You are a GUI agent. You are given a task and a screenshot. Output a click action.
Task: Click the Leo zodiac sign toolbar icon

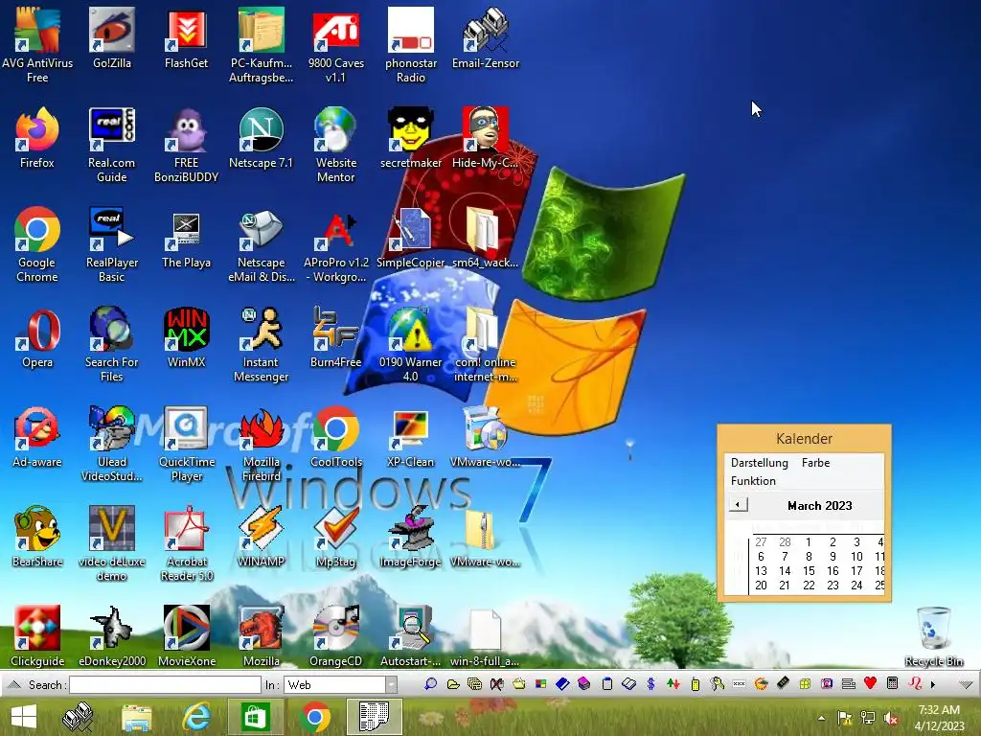coord(915,683)
